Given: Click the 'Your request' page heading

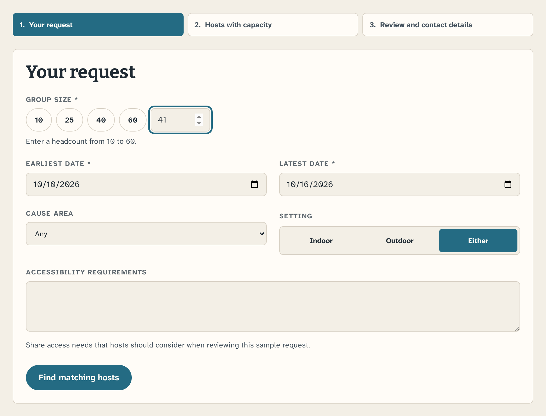Looking at the screenshot, I should (x=81, y=72).
